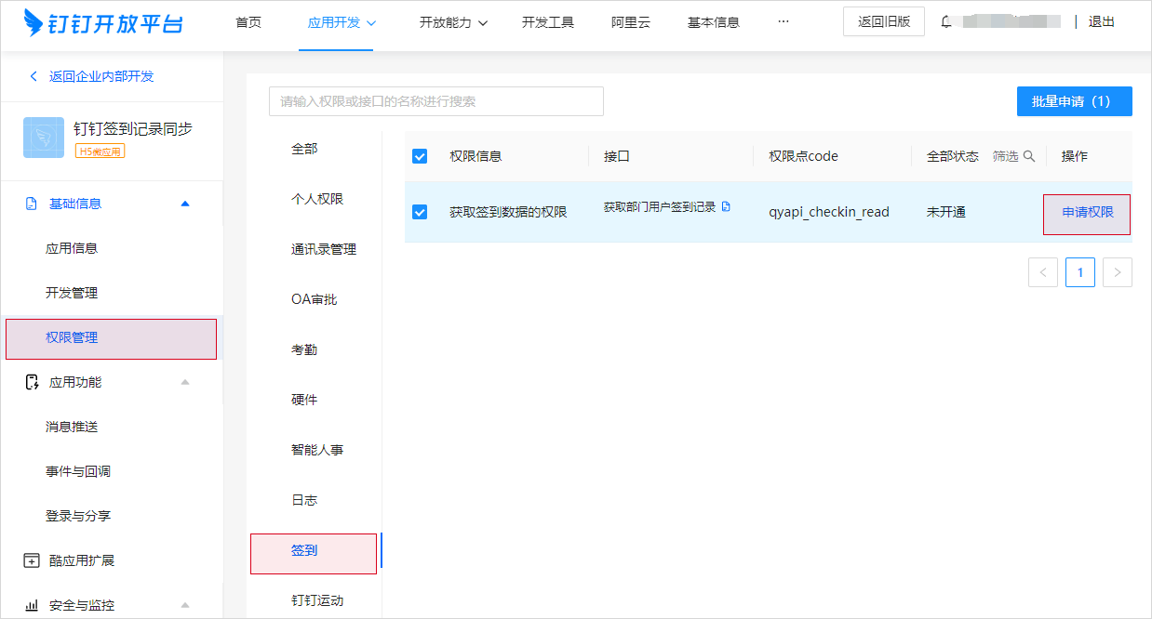Viewport: 1152px width, 619px height.
Task: Open the 应用开发 dropdown menu
Action: [x=342, y=22]
